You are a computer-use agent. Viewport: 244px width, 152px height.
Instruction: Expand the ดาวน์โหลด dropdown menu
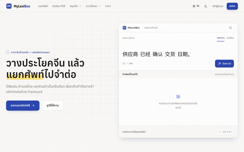(x=93, y=6)
